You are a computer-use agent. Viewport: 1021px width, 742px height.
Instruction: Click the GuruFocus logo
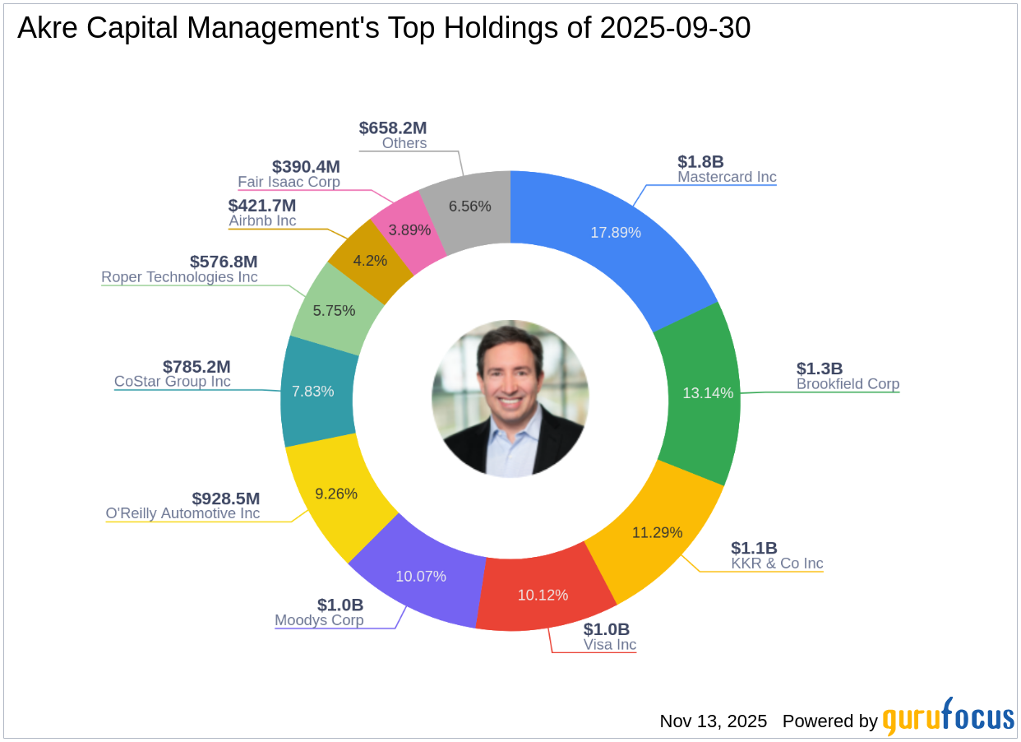click(x=948, y=717)
